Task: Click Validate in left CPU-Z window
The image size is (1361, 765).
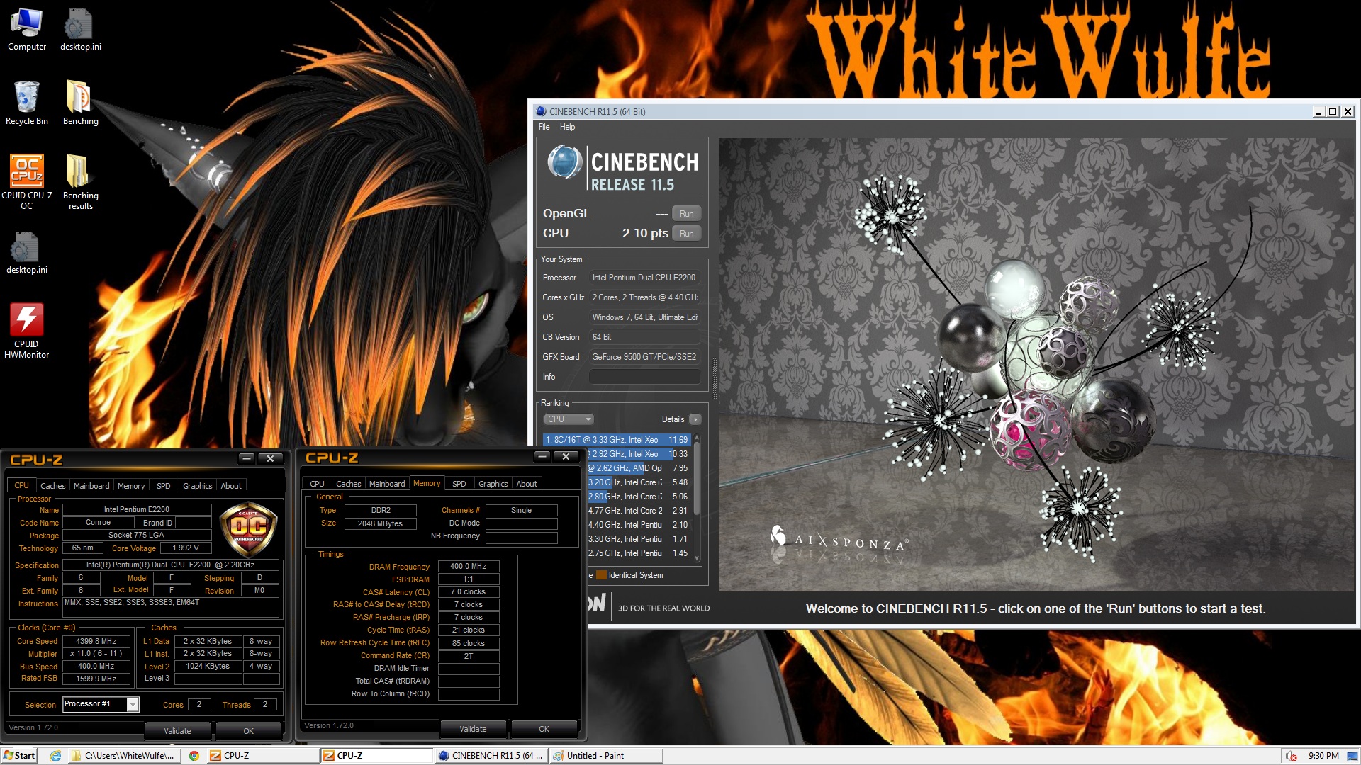Action: (177, 731)
